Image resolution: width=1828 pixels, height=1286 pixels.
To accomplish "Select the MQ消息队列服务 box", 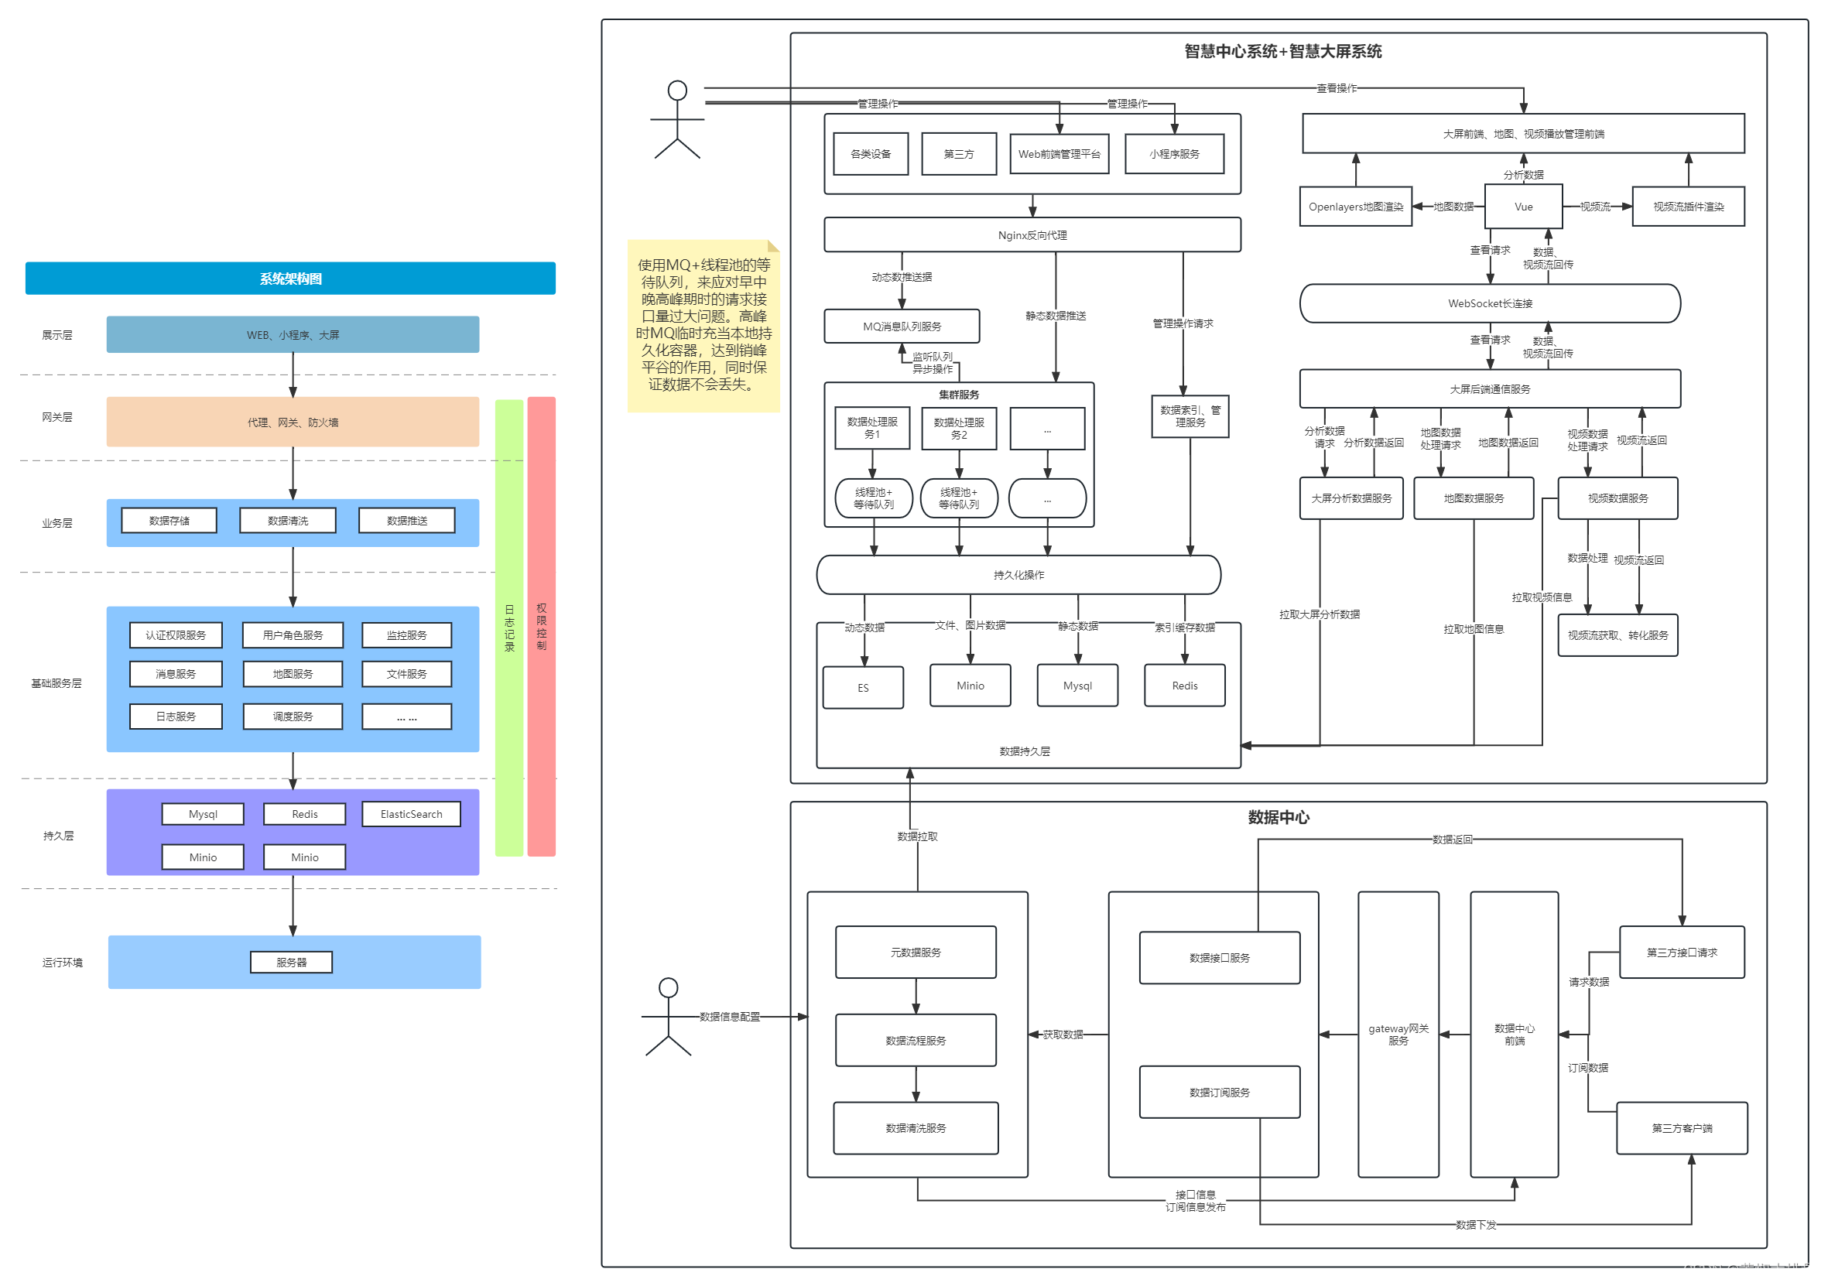I will point(902,327).
